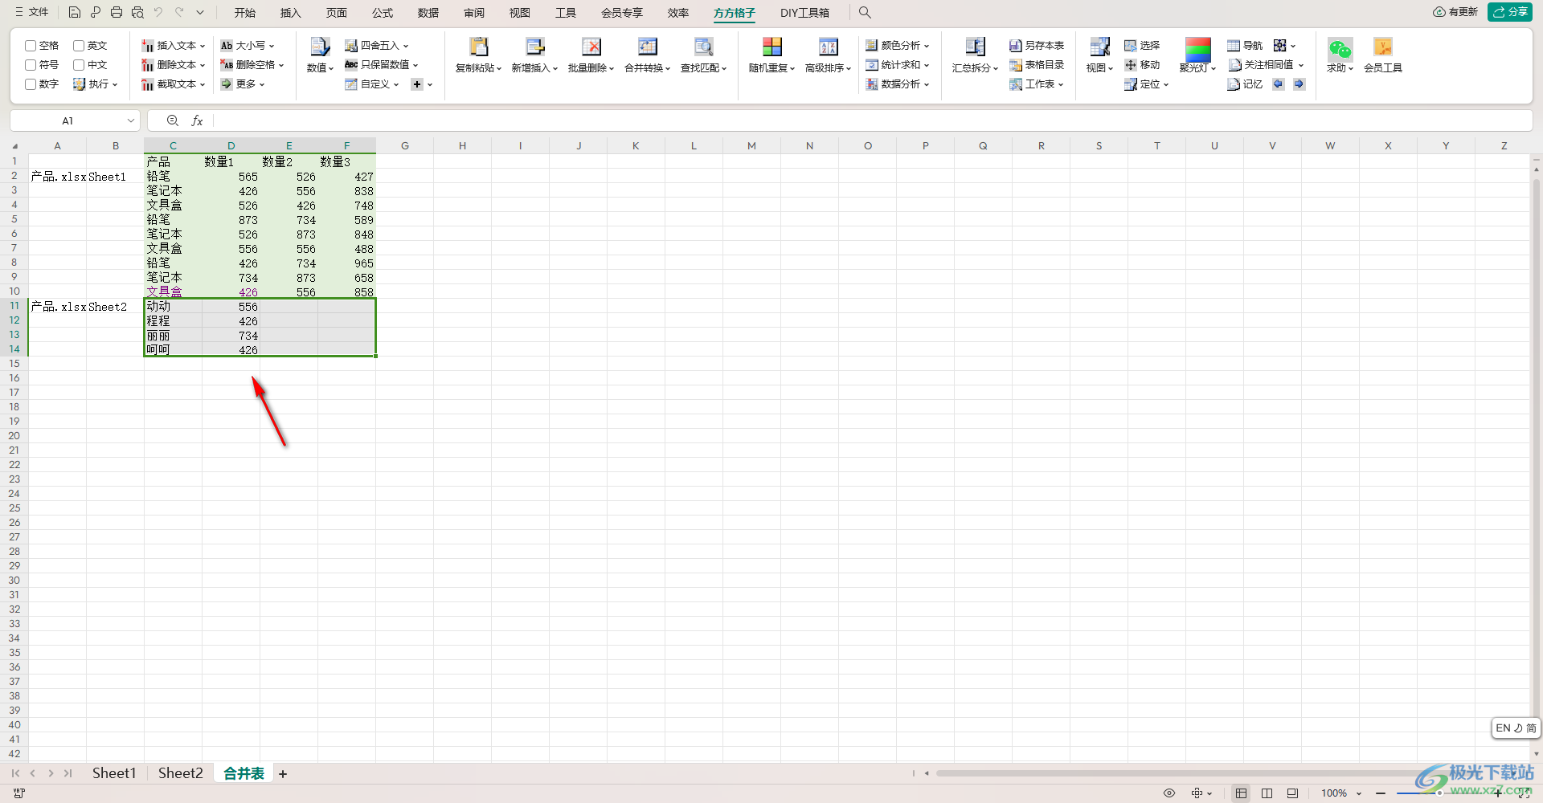Click the 有更新 update button
1543x803 pixels.
1455,12
